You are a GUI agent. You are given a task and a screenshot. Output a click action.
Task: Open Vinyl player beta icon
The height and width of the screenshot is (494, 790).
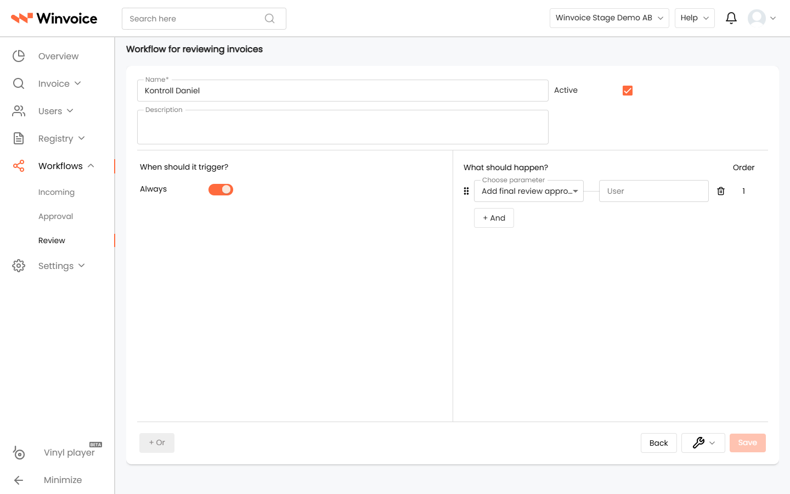pos(19,453)
